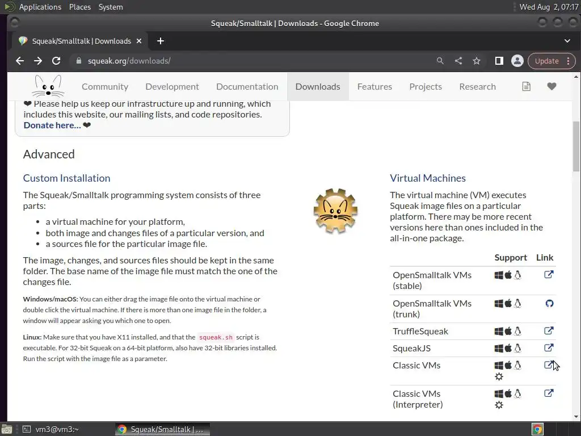Open the SqueakJS external link
The width and height of the screenshot is (581, 436).
549,348
